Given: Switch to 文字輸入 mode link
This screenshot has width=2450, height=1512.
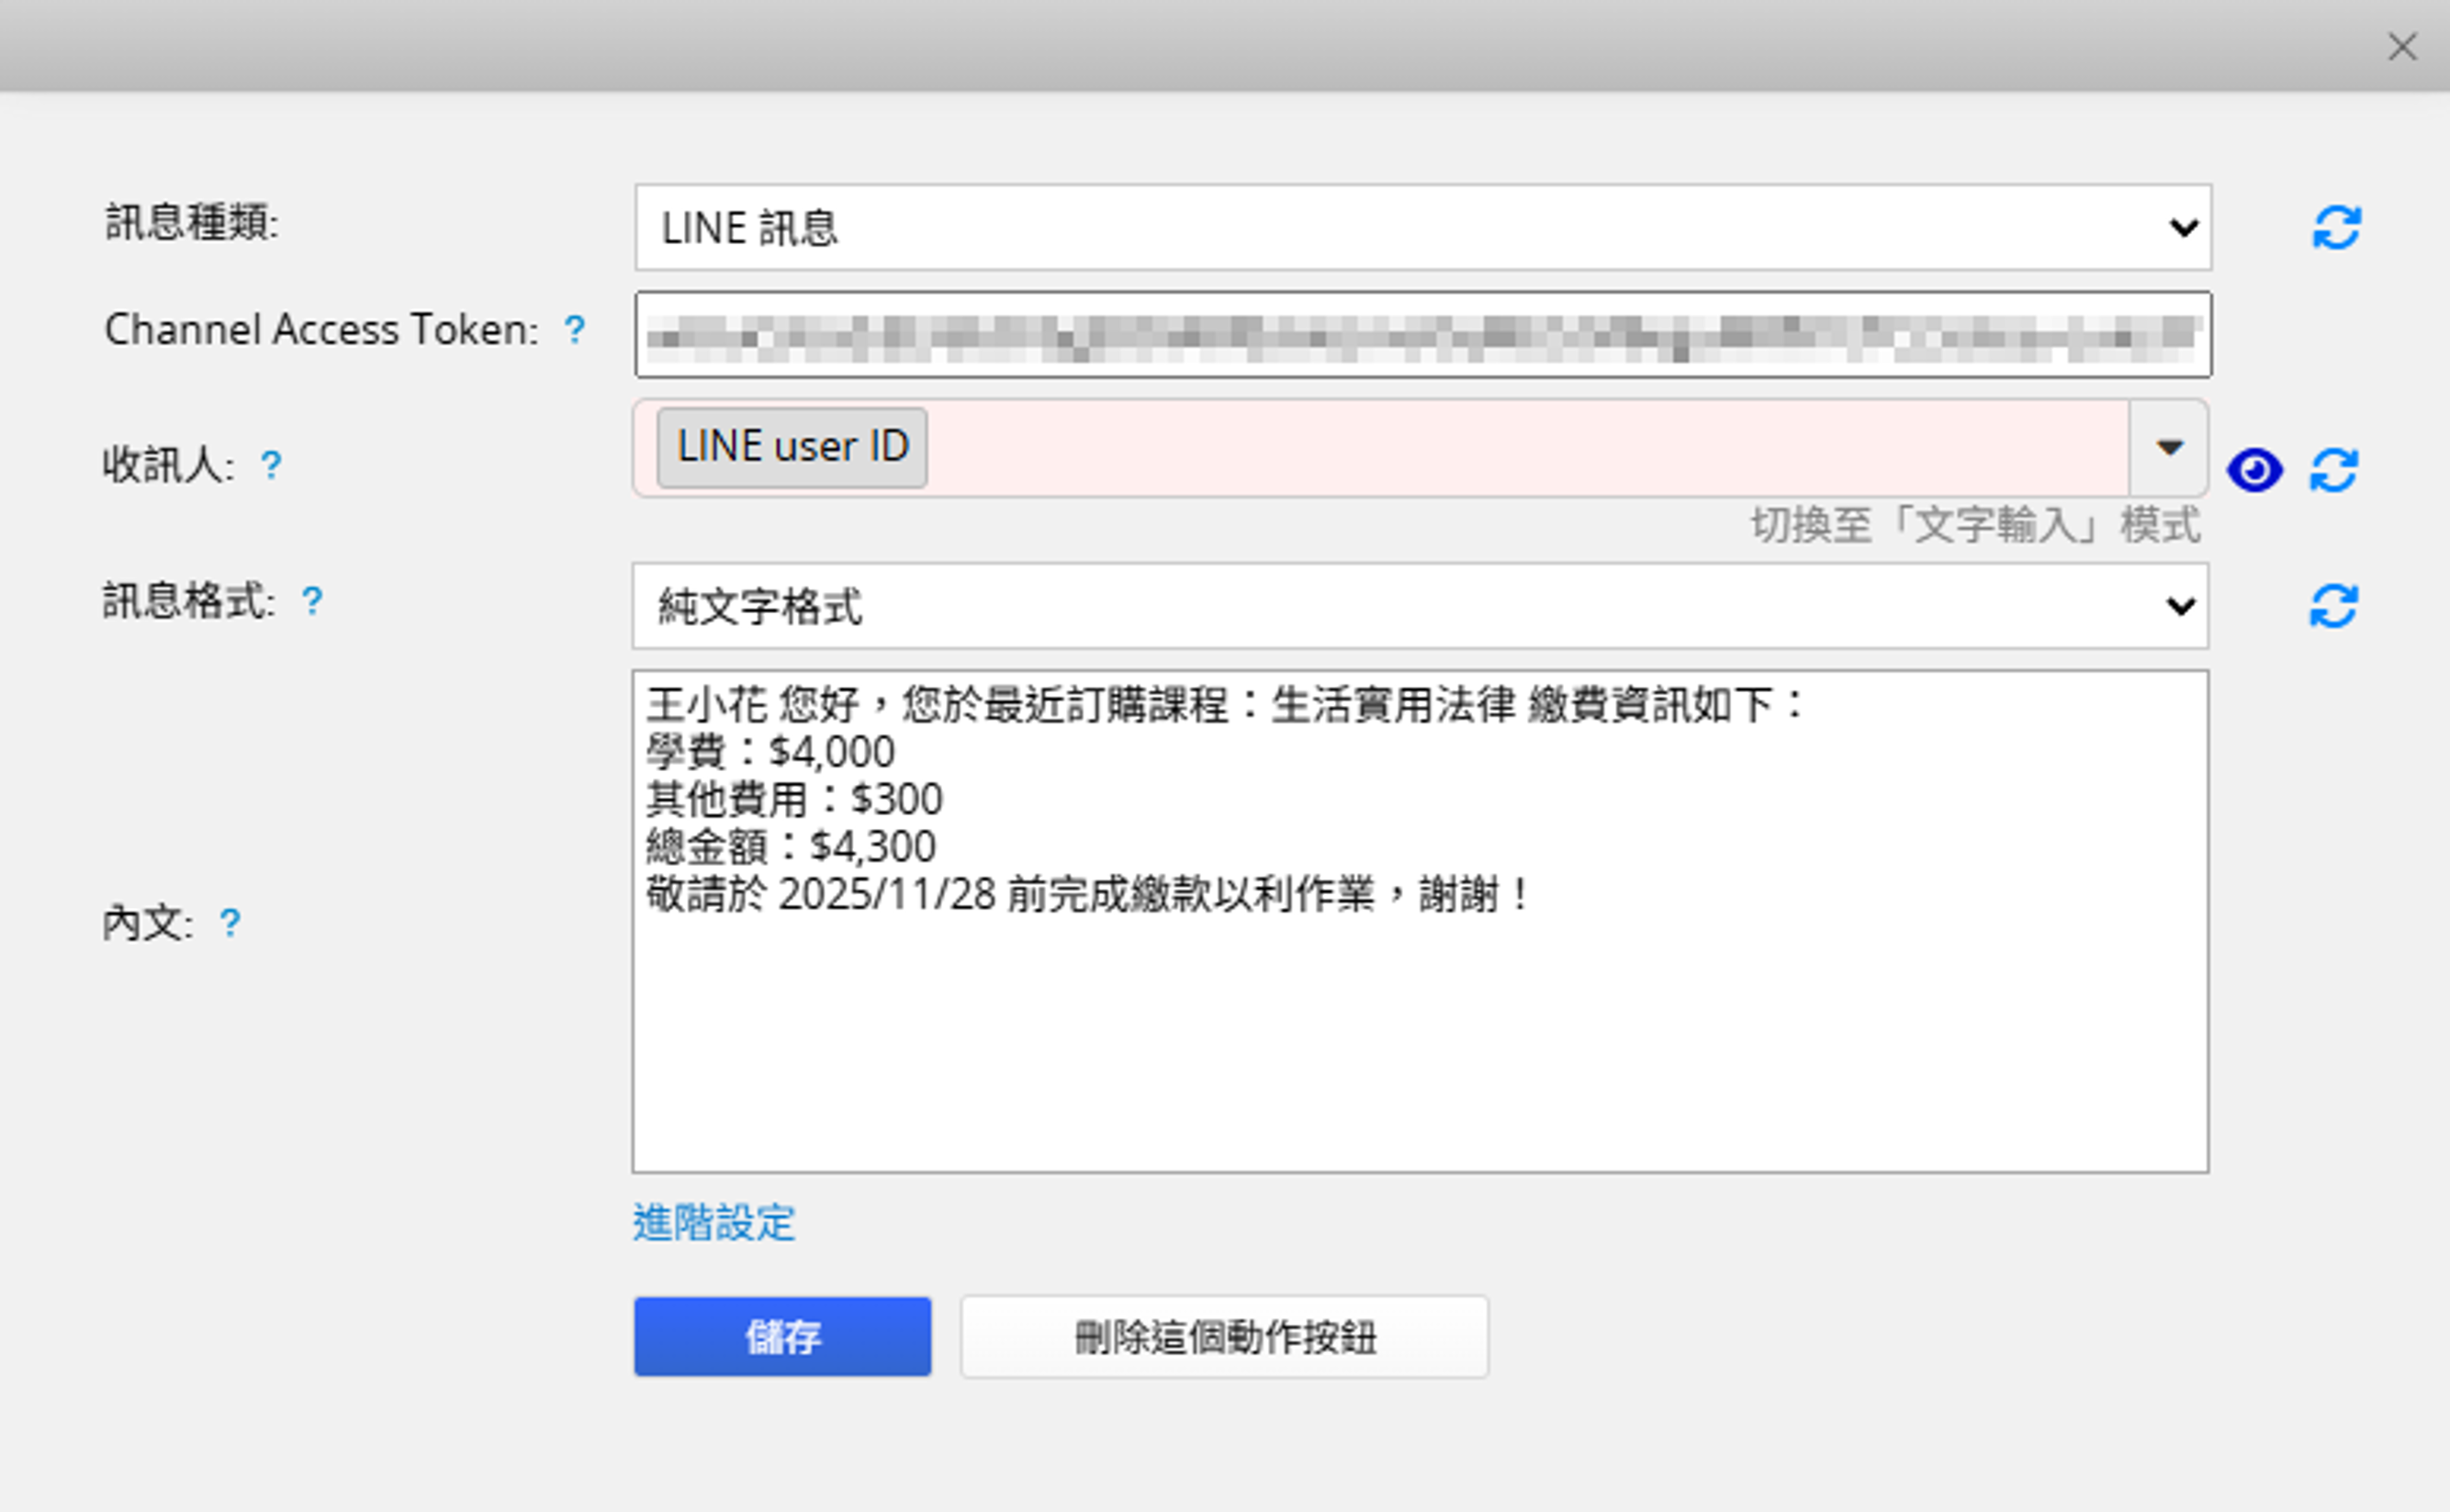Looking at the screenshot, I should (1975, 525).
